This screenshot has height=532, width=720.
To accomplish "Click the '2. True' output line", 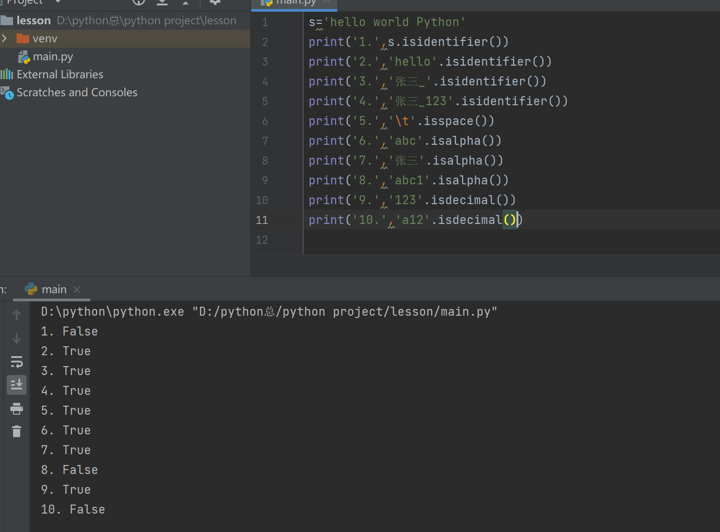I will (66, 351).
